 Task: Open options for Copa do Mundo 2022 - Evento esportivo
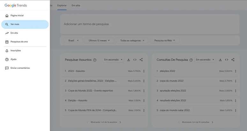coord(144,91)
